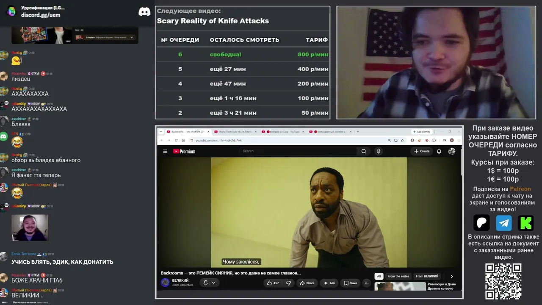Save the video to a playlist
The image size is (542, 305).
pos(350,283)
